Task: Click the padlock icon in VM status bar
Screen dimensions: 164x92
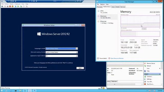Action: (104, 88)
